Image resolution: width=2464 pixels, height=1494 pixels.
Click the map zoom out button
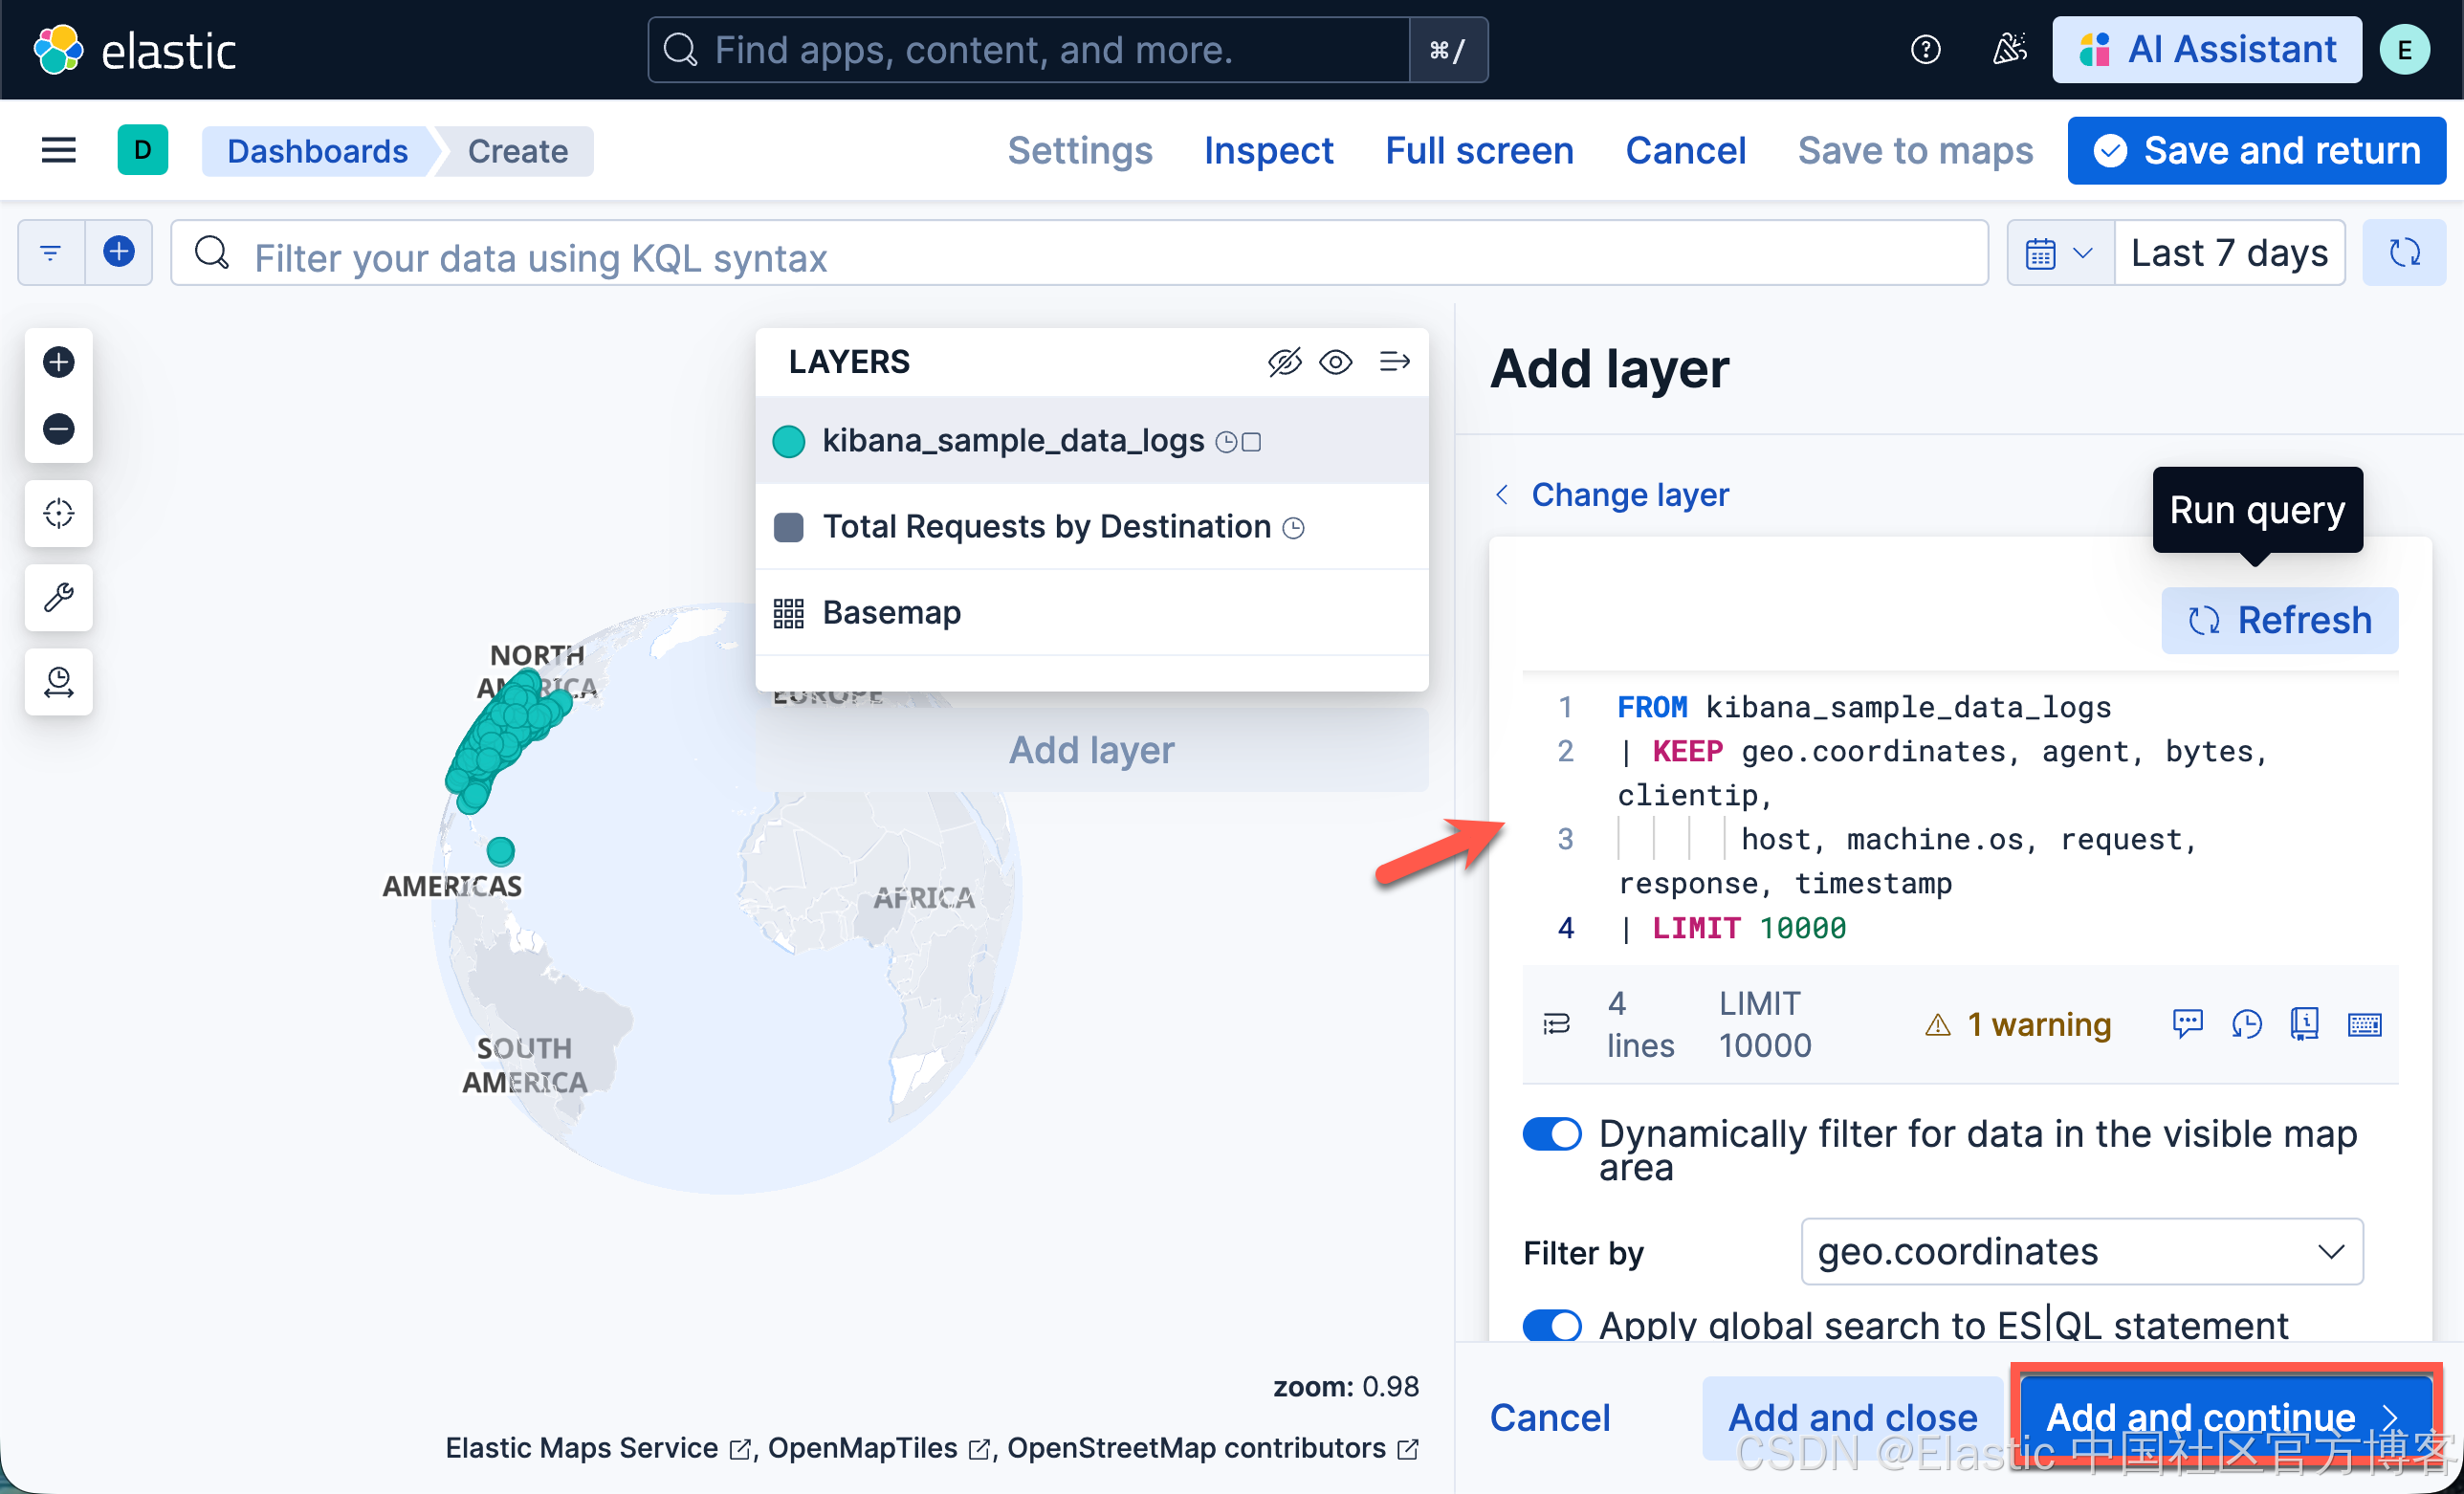[x=58, y=429]
